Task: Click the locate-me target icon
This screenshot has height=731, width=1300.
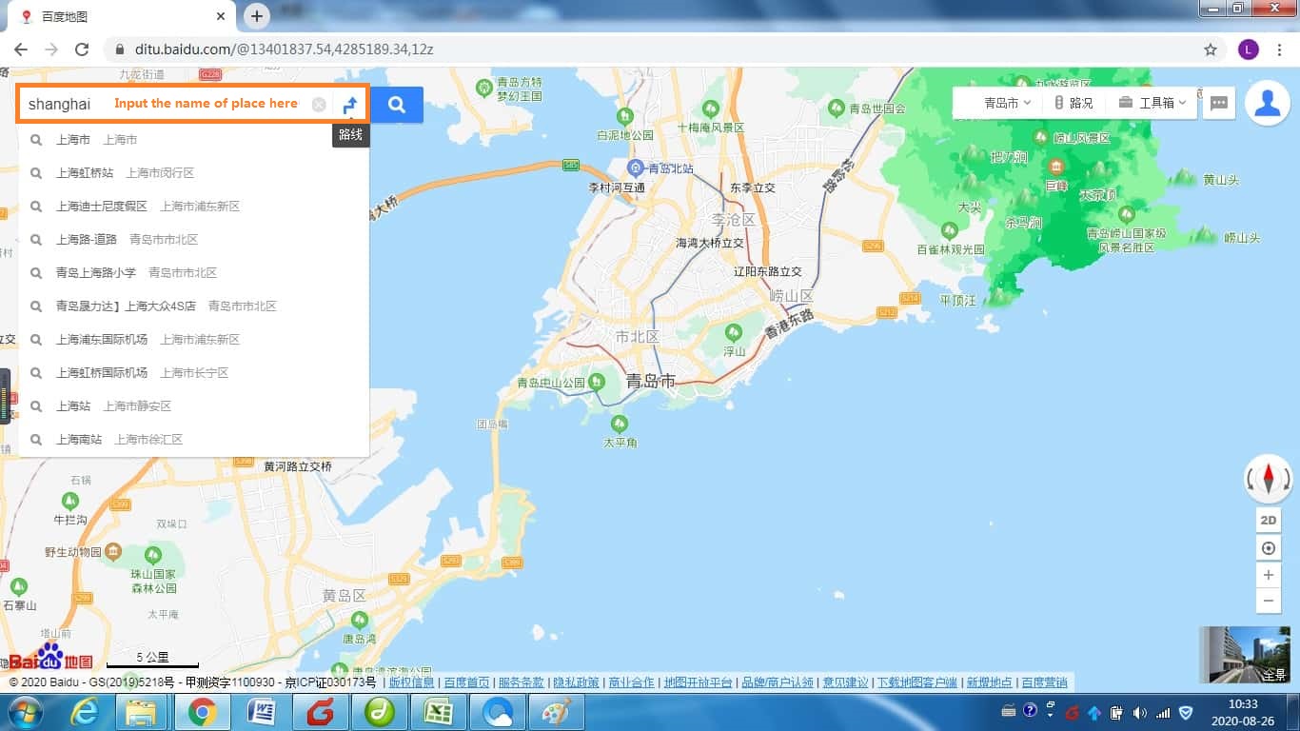Action: pyautogui.click(x=1268, y=548)
